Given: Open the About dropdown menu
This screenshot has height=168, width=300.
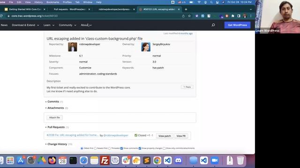Looking at the screenshot, I should click(86, 25).
